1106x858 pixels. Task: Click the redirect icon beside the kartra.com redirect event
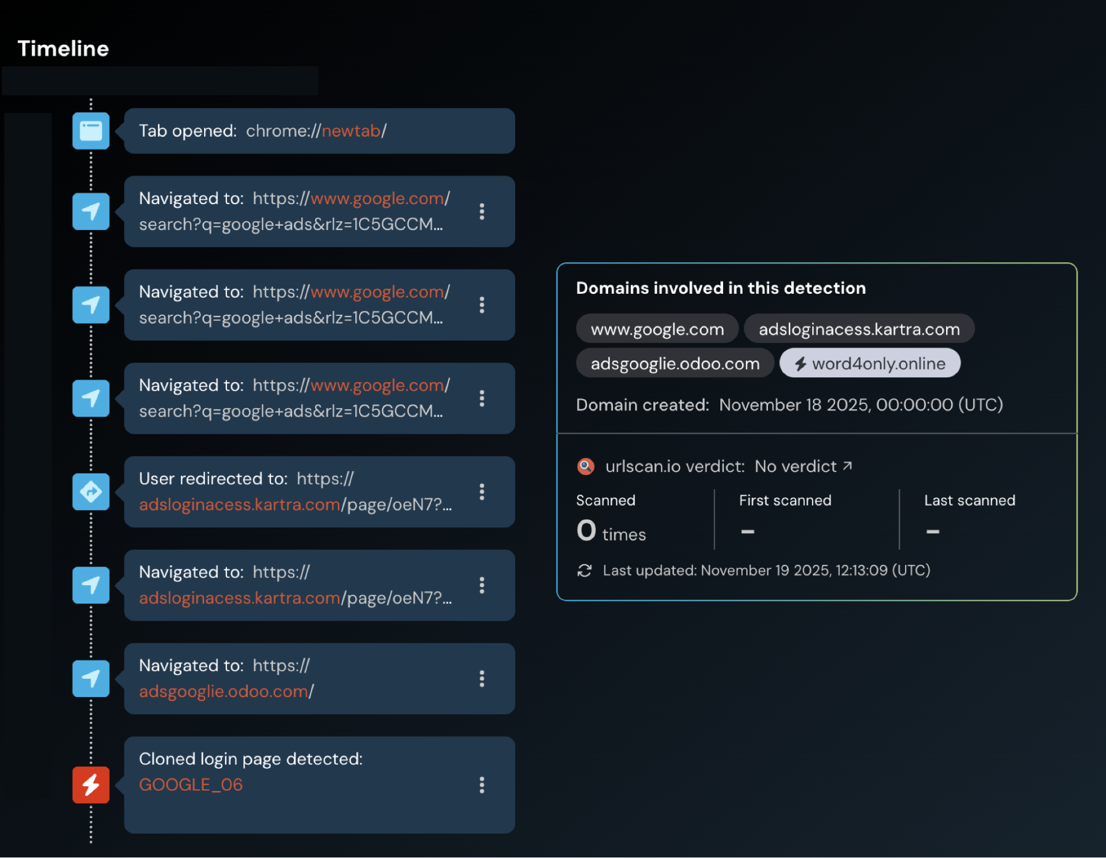click(90, 491)
